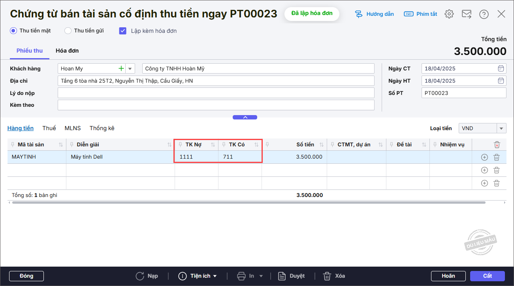Screen dimensions: 514x286
Task: Expand the Khách hàng dropdown arrow
Action: (x=130, y=68)
